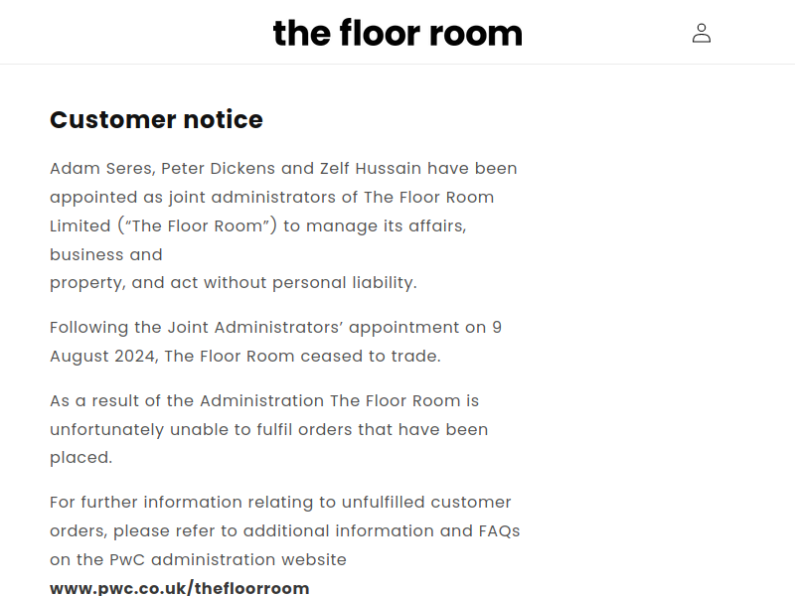Open the account login icon
This screenshot has width=795, height=596.
click(702, 33)
